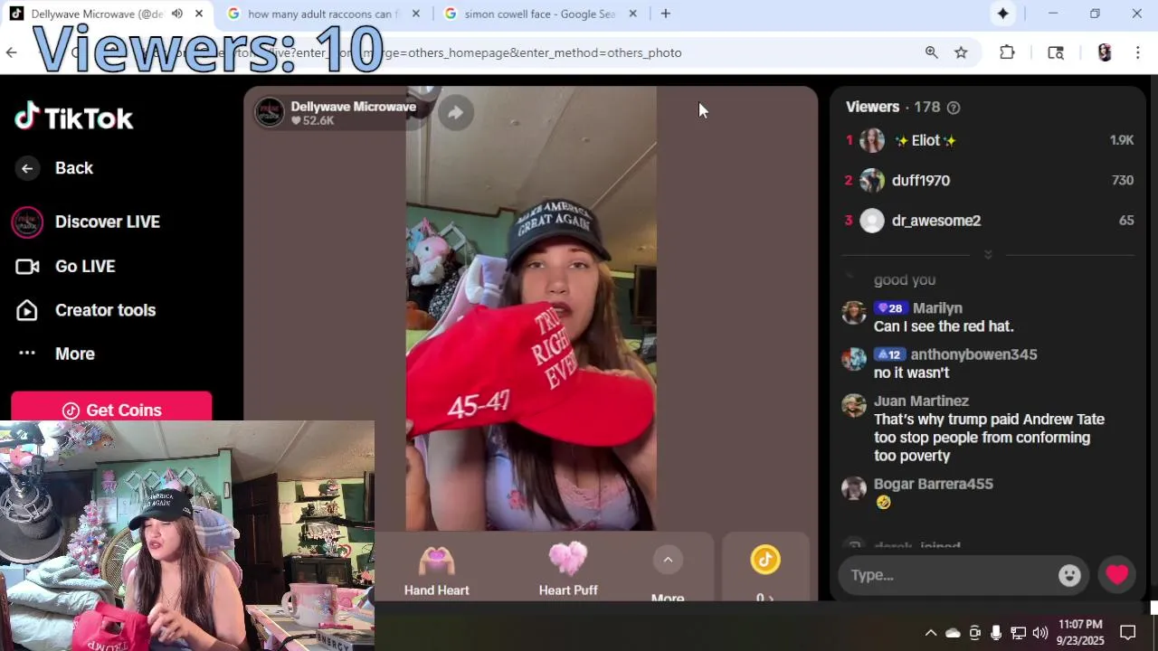This screenshot has height=651, width=1158.
Task: Open the OneDrive cloud tray icon
Action: click(x=953, y=633)
